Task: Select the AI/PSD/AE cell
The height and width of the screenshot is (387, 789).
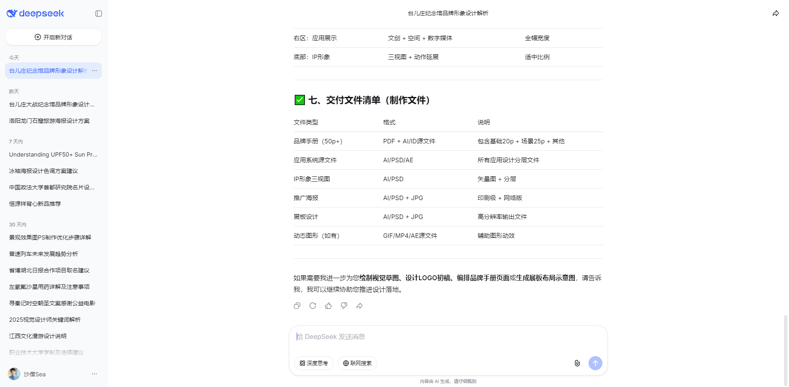Action: (x=398, y=160)
